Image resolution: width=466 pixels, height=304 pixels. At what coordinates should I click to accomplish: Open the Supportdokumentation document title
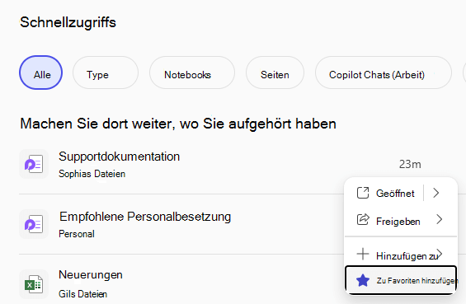pyautogui.click(x=119, y=157)
